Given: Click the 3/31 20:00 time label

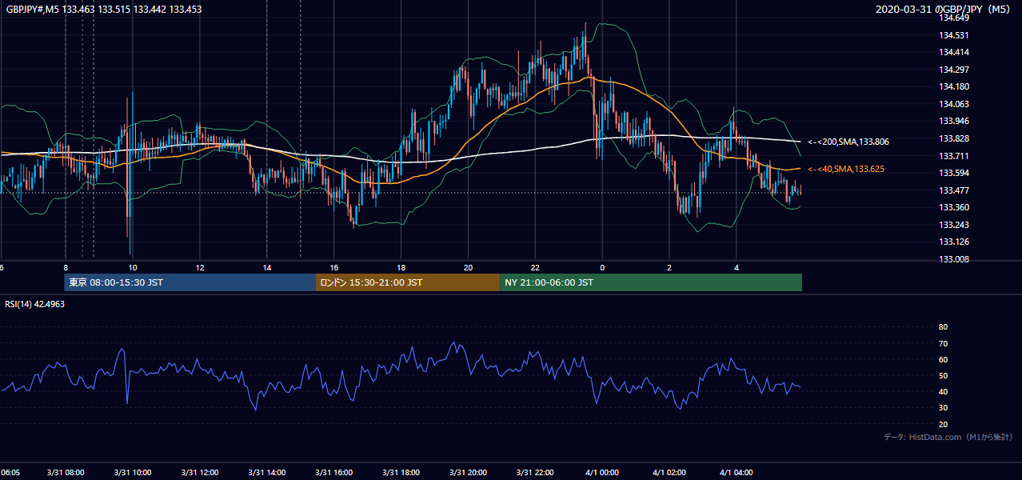Looking at the screenshot, I should [469, 473].
